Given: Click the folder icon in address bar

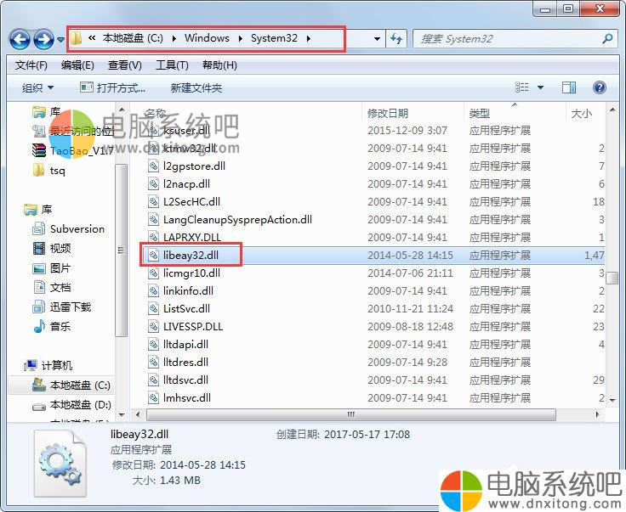Looking at the screenshot, I should click(x=76, y=38).
